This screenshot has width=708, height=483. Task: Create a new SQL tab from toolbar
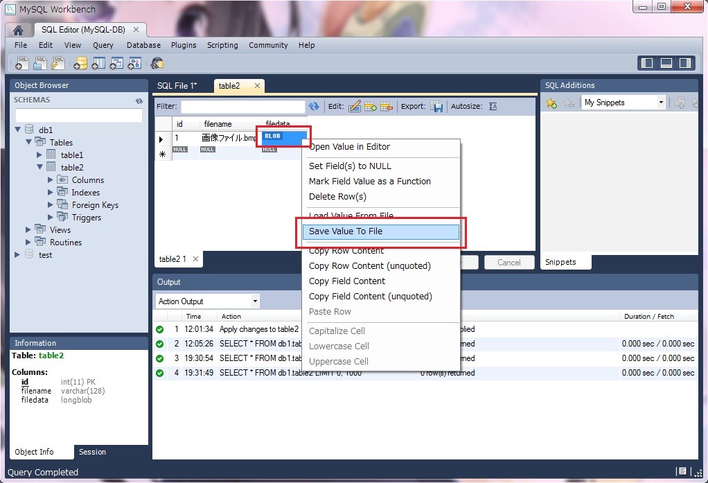tap(21, 63)
